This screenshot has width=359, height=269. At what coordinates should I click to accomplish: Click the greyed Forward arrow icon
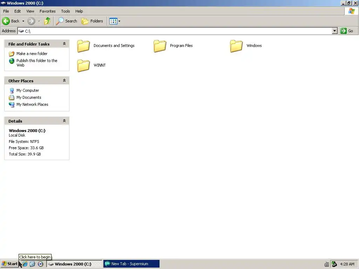pyautogui.click(x=31, y=21)
